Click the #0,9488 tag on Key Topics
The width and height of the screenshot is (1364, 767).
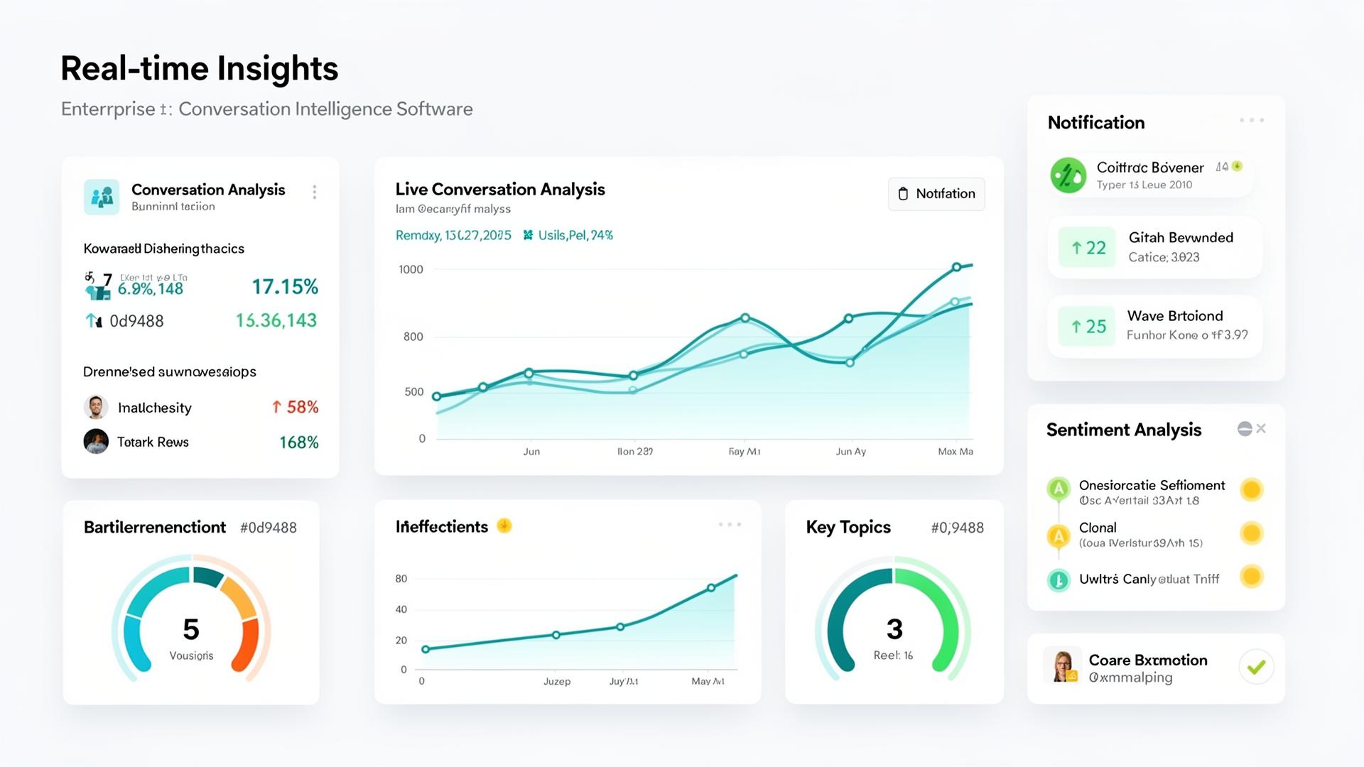(957, 528)
